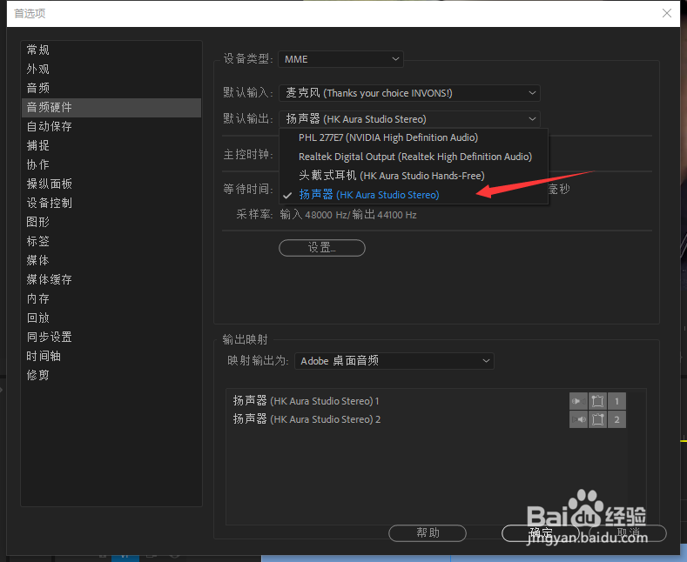Image resolution: width=687 pixels, height=562 pixels.
Task: Click the sample rate text 输入 48000 Hz
Action: pyautogui.click(x=313, y=215)
